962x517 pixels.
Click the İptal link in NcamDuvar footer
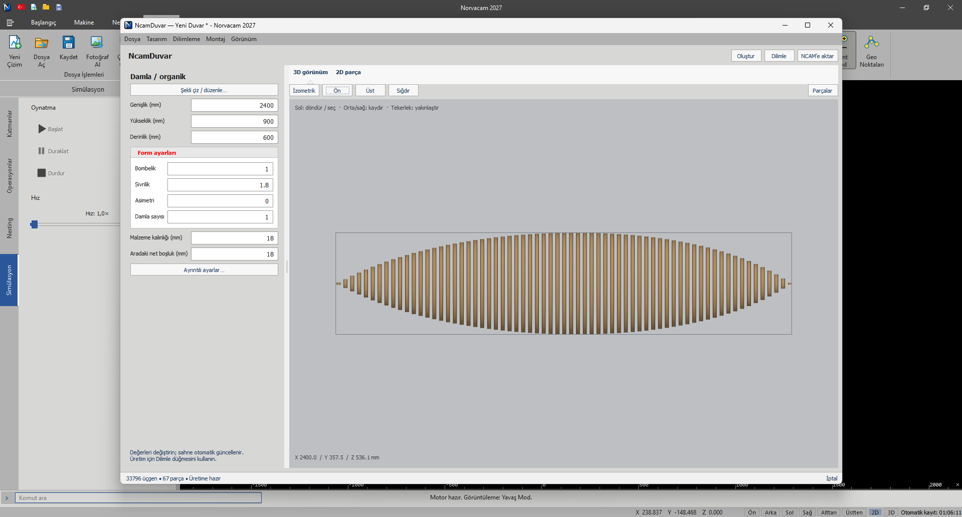(832, 478)
